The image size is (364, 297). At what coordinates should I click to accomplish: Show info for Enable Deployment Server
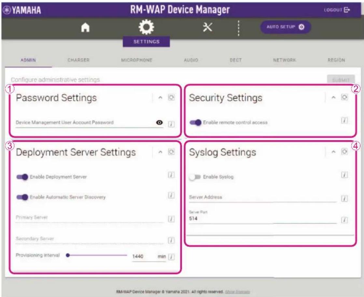[x=171, y=175]
